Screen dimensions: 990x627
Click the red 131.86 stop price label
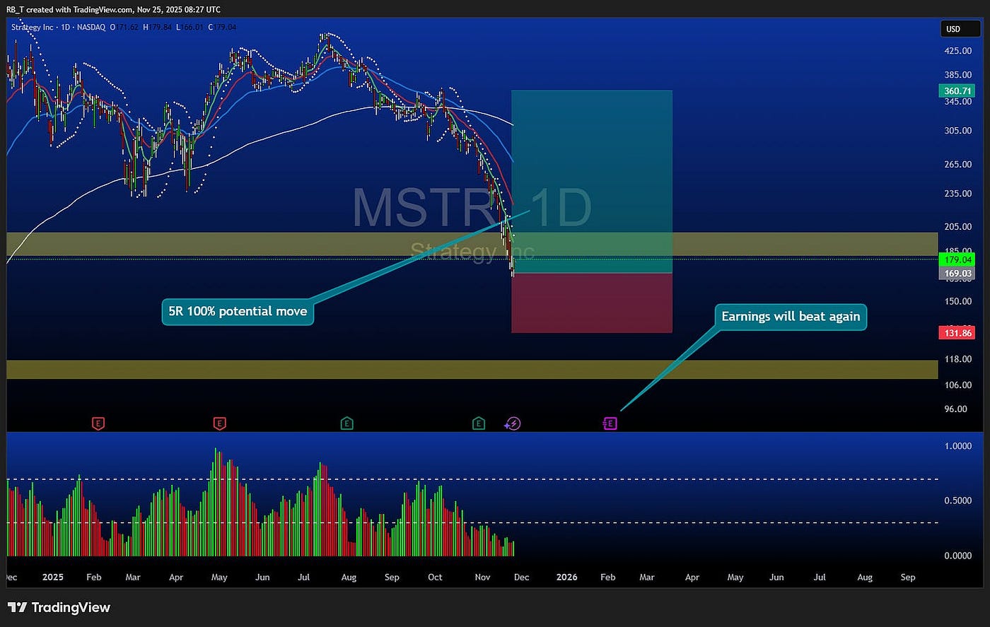click(x=957, y=333)
